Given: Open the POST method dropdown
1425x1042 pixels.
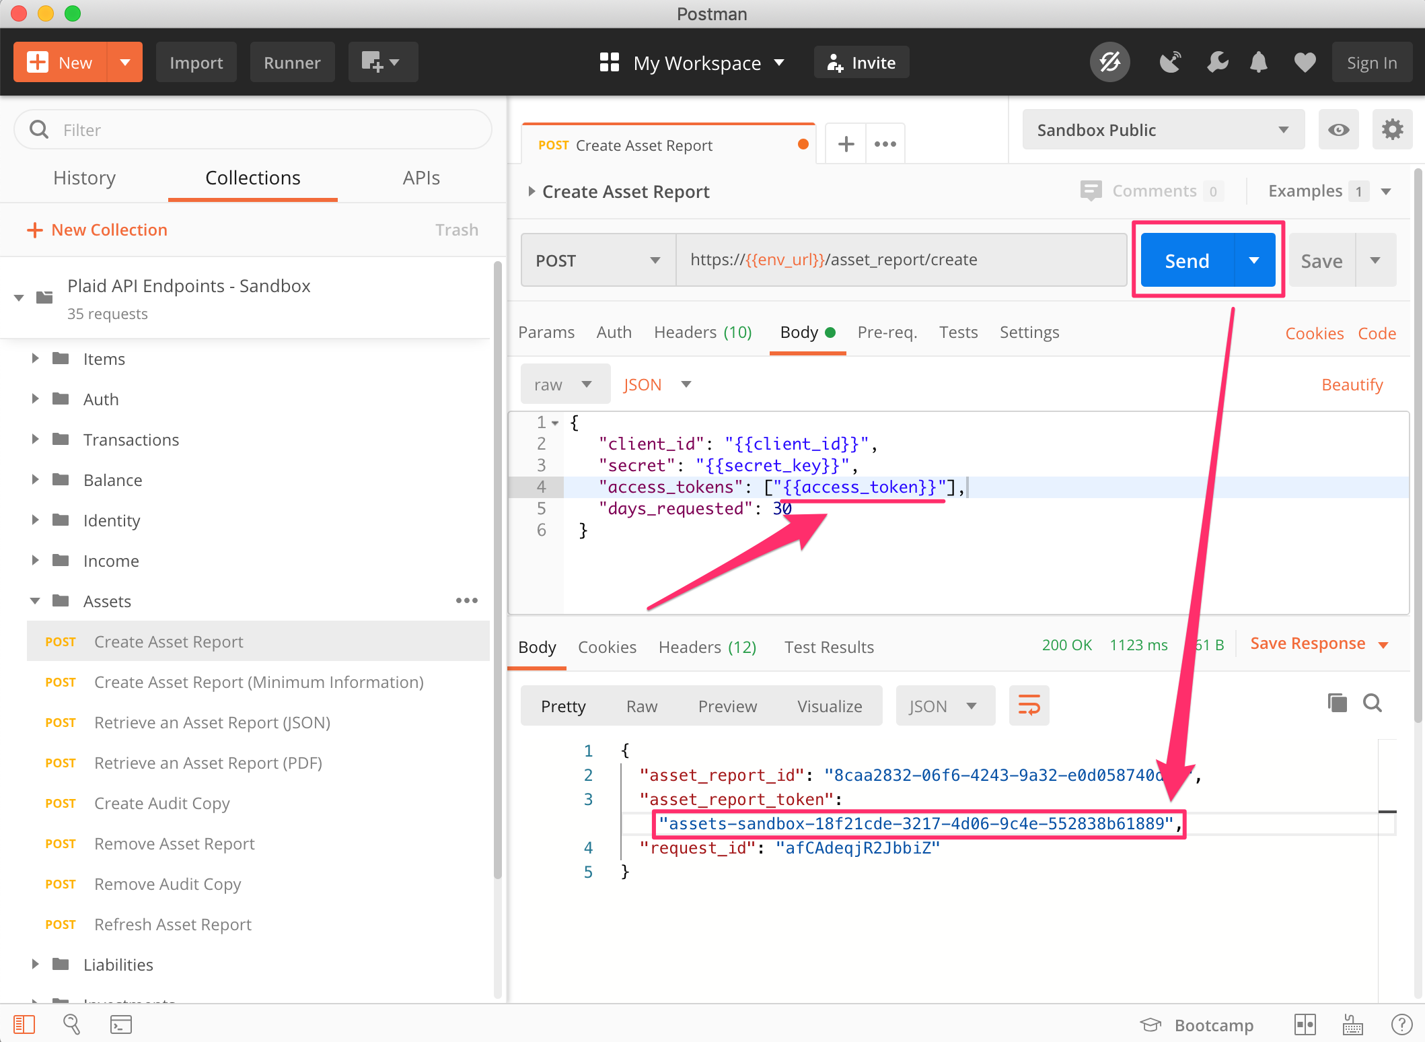Looking at the screenshot, I should click(598, 260).
